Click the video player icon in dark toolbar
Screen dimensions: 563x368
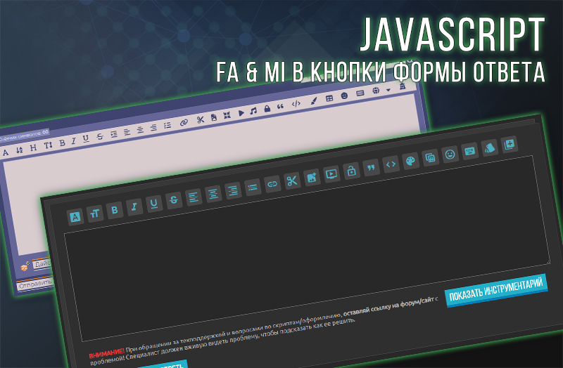(331, 174)
